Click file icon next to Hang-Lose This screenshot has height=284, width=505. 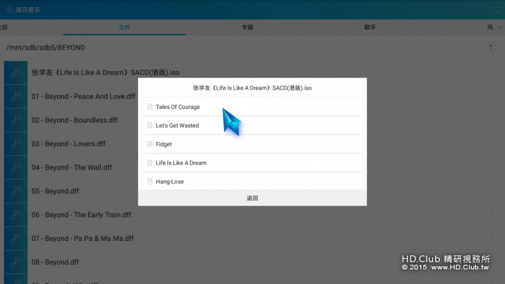[x=150, y=181]
